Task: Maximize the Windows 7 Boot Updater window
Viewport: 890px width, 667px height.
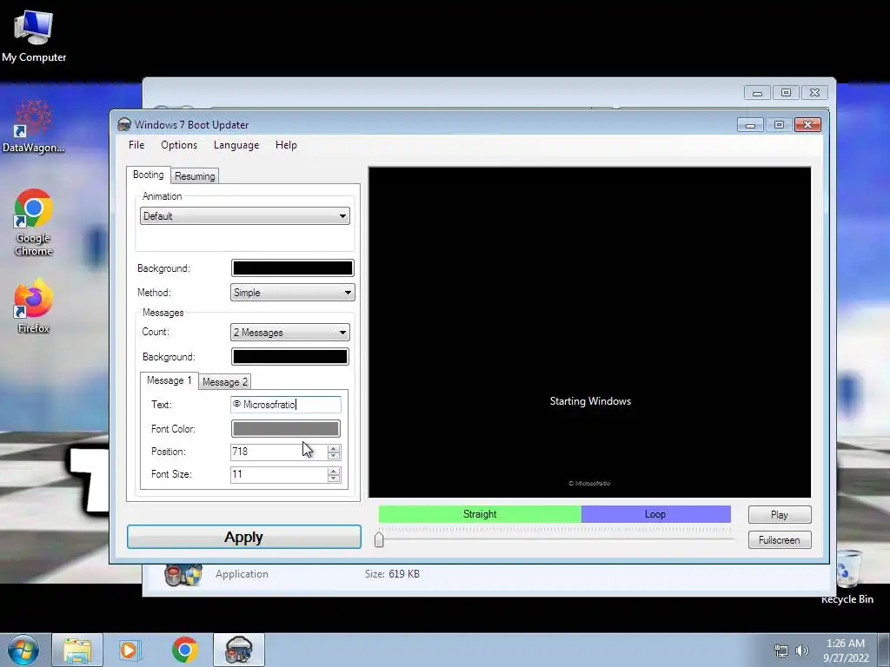Action: (779, 125)
